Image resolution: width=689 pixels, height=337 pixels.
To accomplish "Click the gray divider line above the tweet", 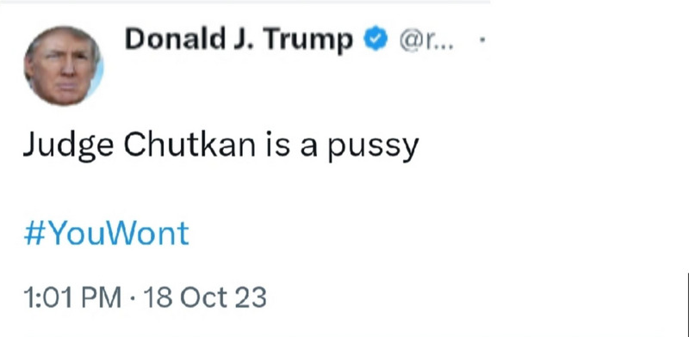I will (245, 2).
